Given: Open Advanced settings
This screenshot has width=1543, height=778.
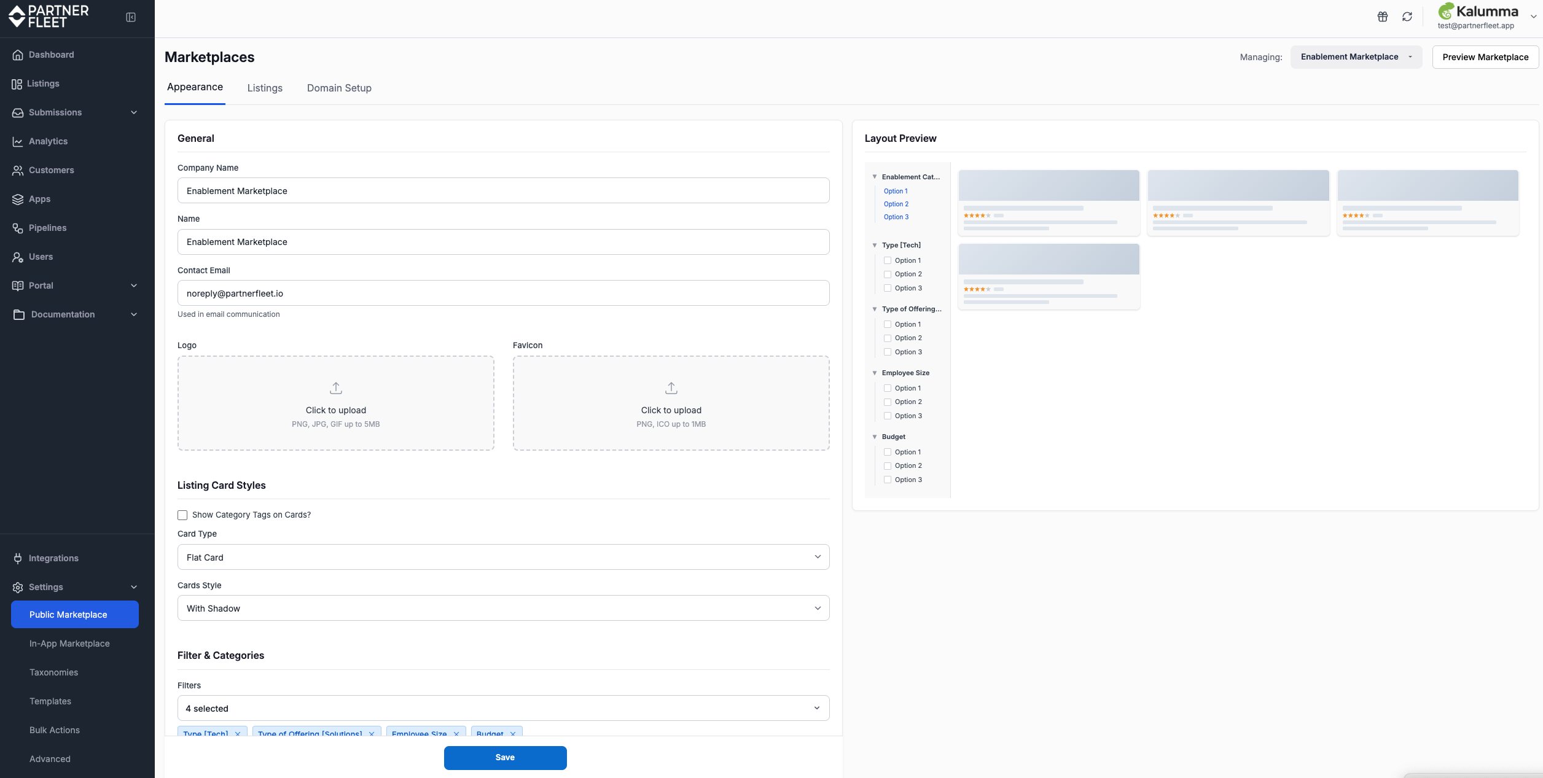Looking at the screenshot, I should pyautogui.click(x=50, y=759).
